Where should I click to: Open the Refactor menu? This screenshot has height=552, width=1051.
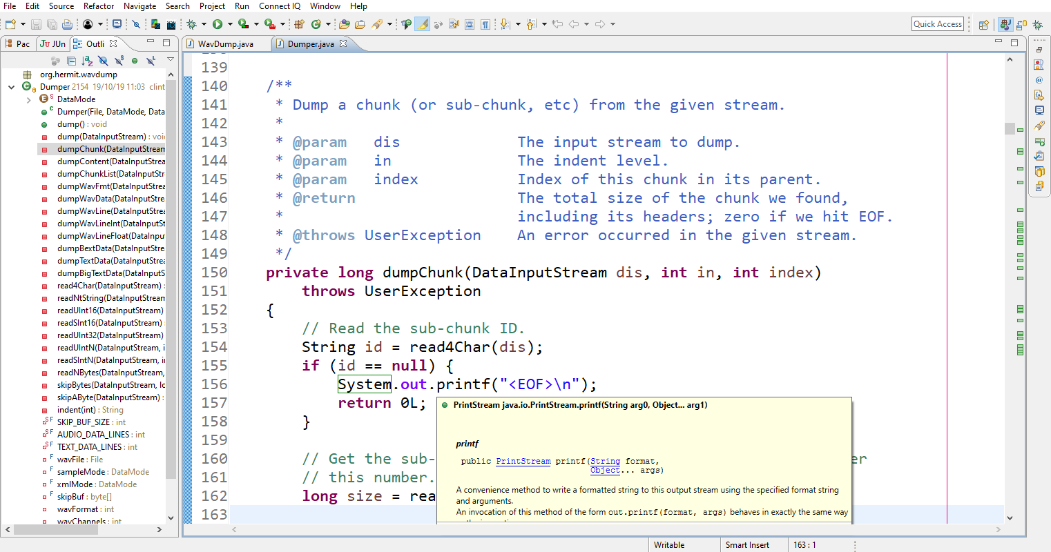99,6
